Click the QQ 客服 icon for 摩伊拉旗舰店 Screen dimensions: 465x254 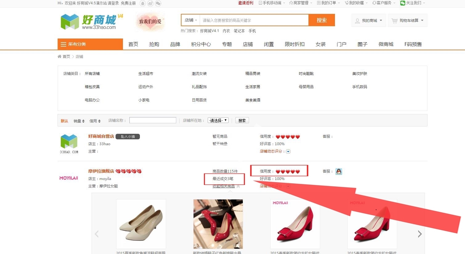tap(339, 171)
